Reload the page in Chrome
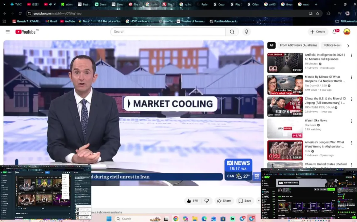 click(20, 14)
